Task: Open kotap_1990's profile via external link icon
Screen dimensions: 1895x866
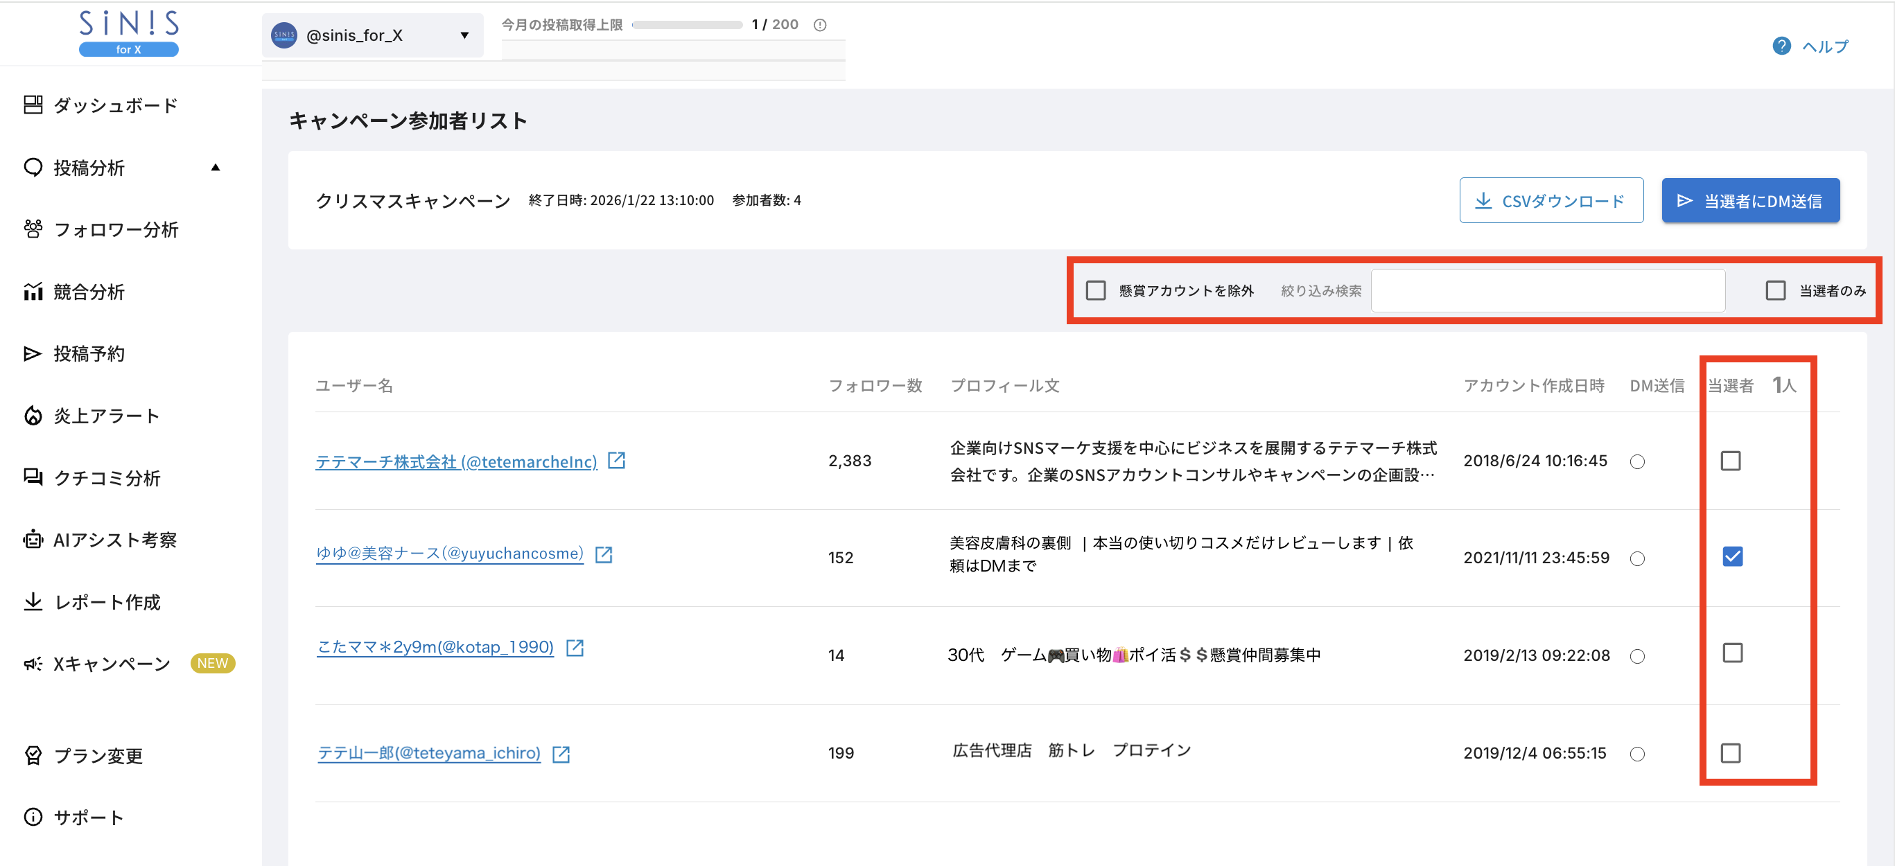Action: pyautogui.click(x=576, y=648)
